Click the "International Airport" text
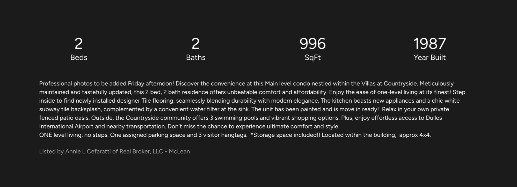 pos(66,126)
